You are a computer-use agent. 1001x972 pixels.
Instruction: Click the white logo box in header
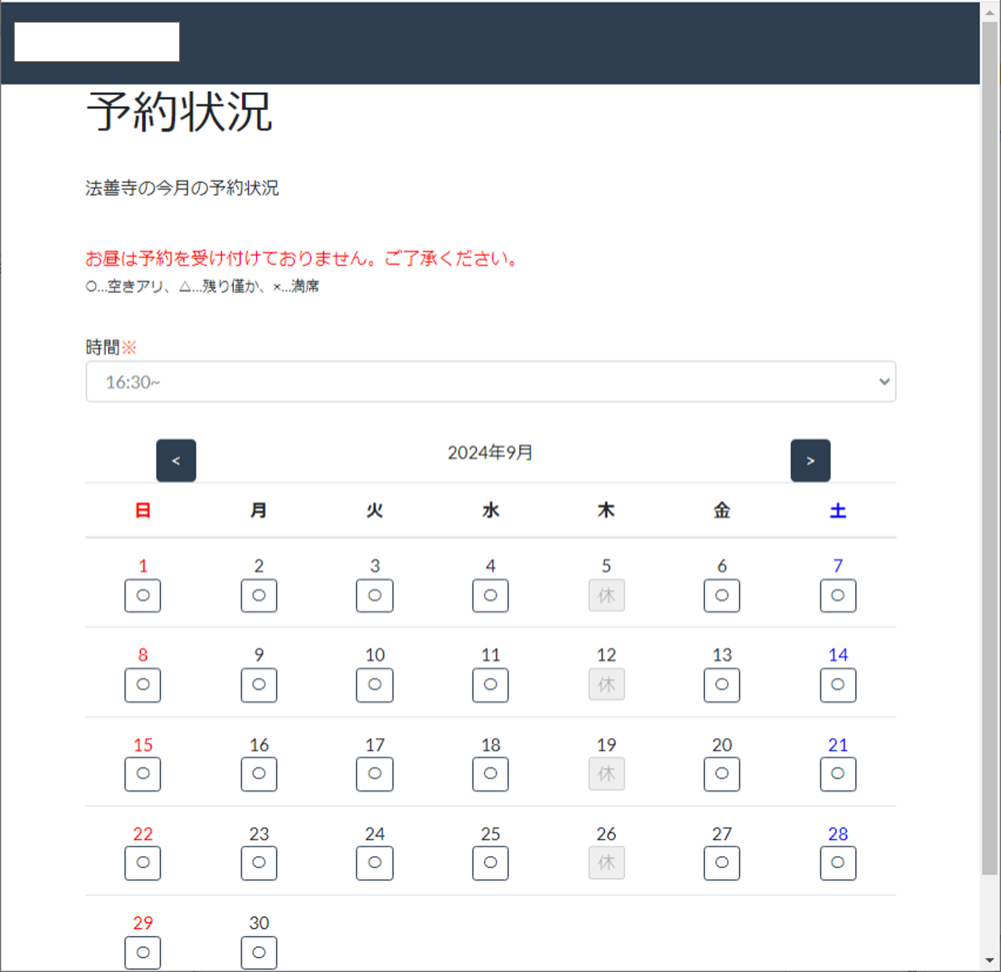pos(97,42)
